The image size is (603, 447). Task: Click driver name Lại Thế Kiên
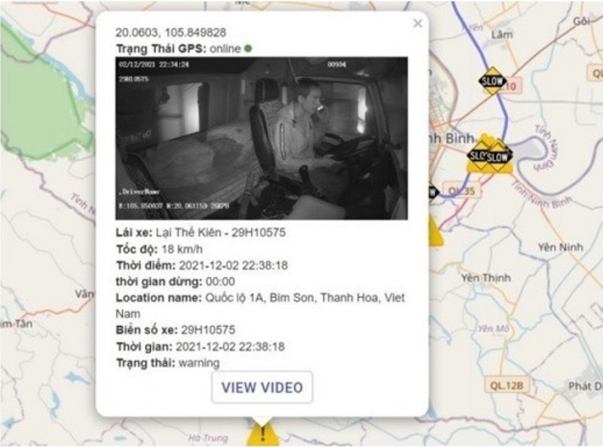[188, 233]
